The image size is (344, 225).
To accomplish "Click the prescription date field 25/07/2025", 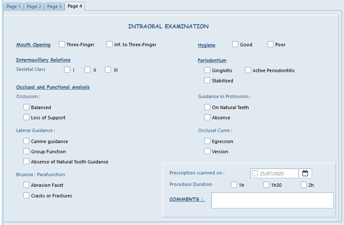I will click(x=278, y=173).
